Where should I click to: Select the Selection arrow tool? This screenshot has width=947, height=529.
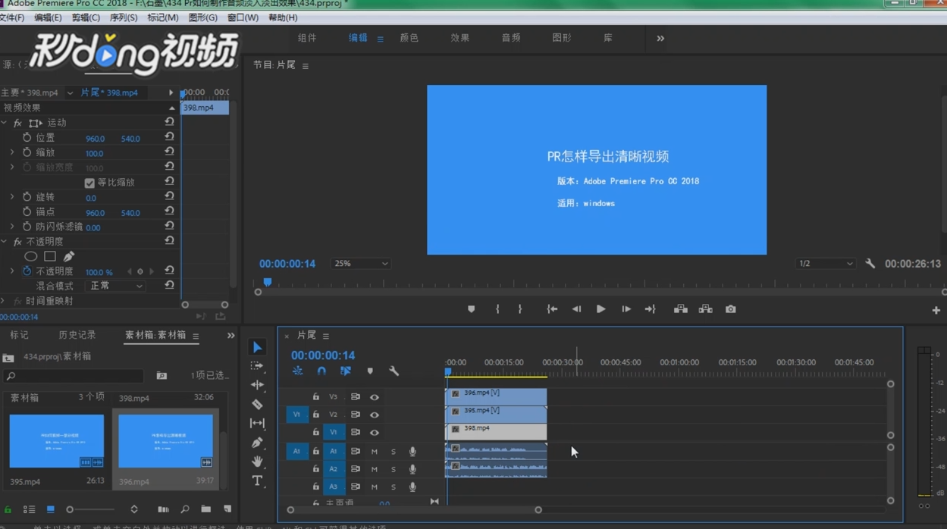[257, 347]
